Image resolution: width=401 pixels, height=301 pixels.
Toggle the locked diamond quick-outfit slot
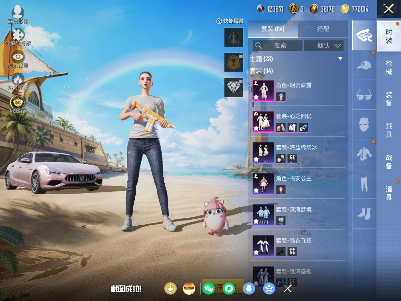[234, 87]
